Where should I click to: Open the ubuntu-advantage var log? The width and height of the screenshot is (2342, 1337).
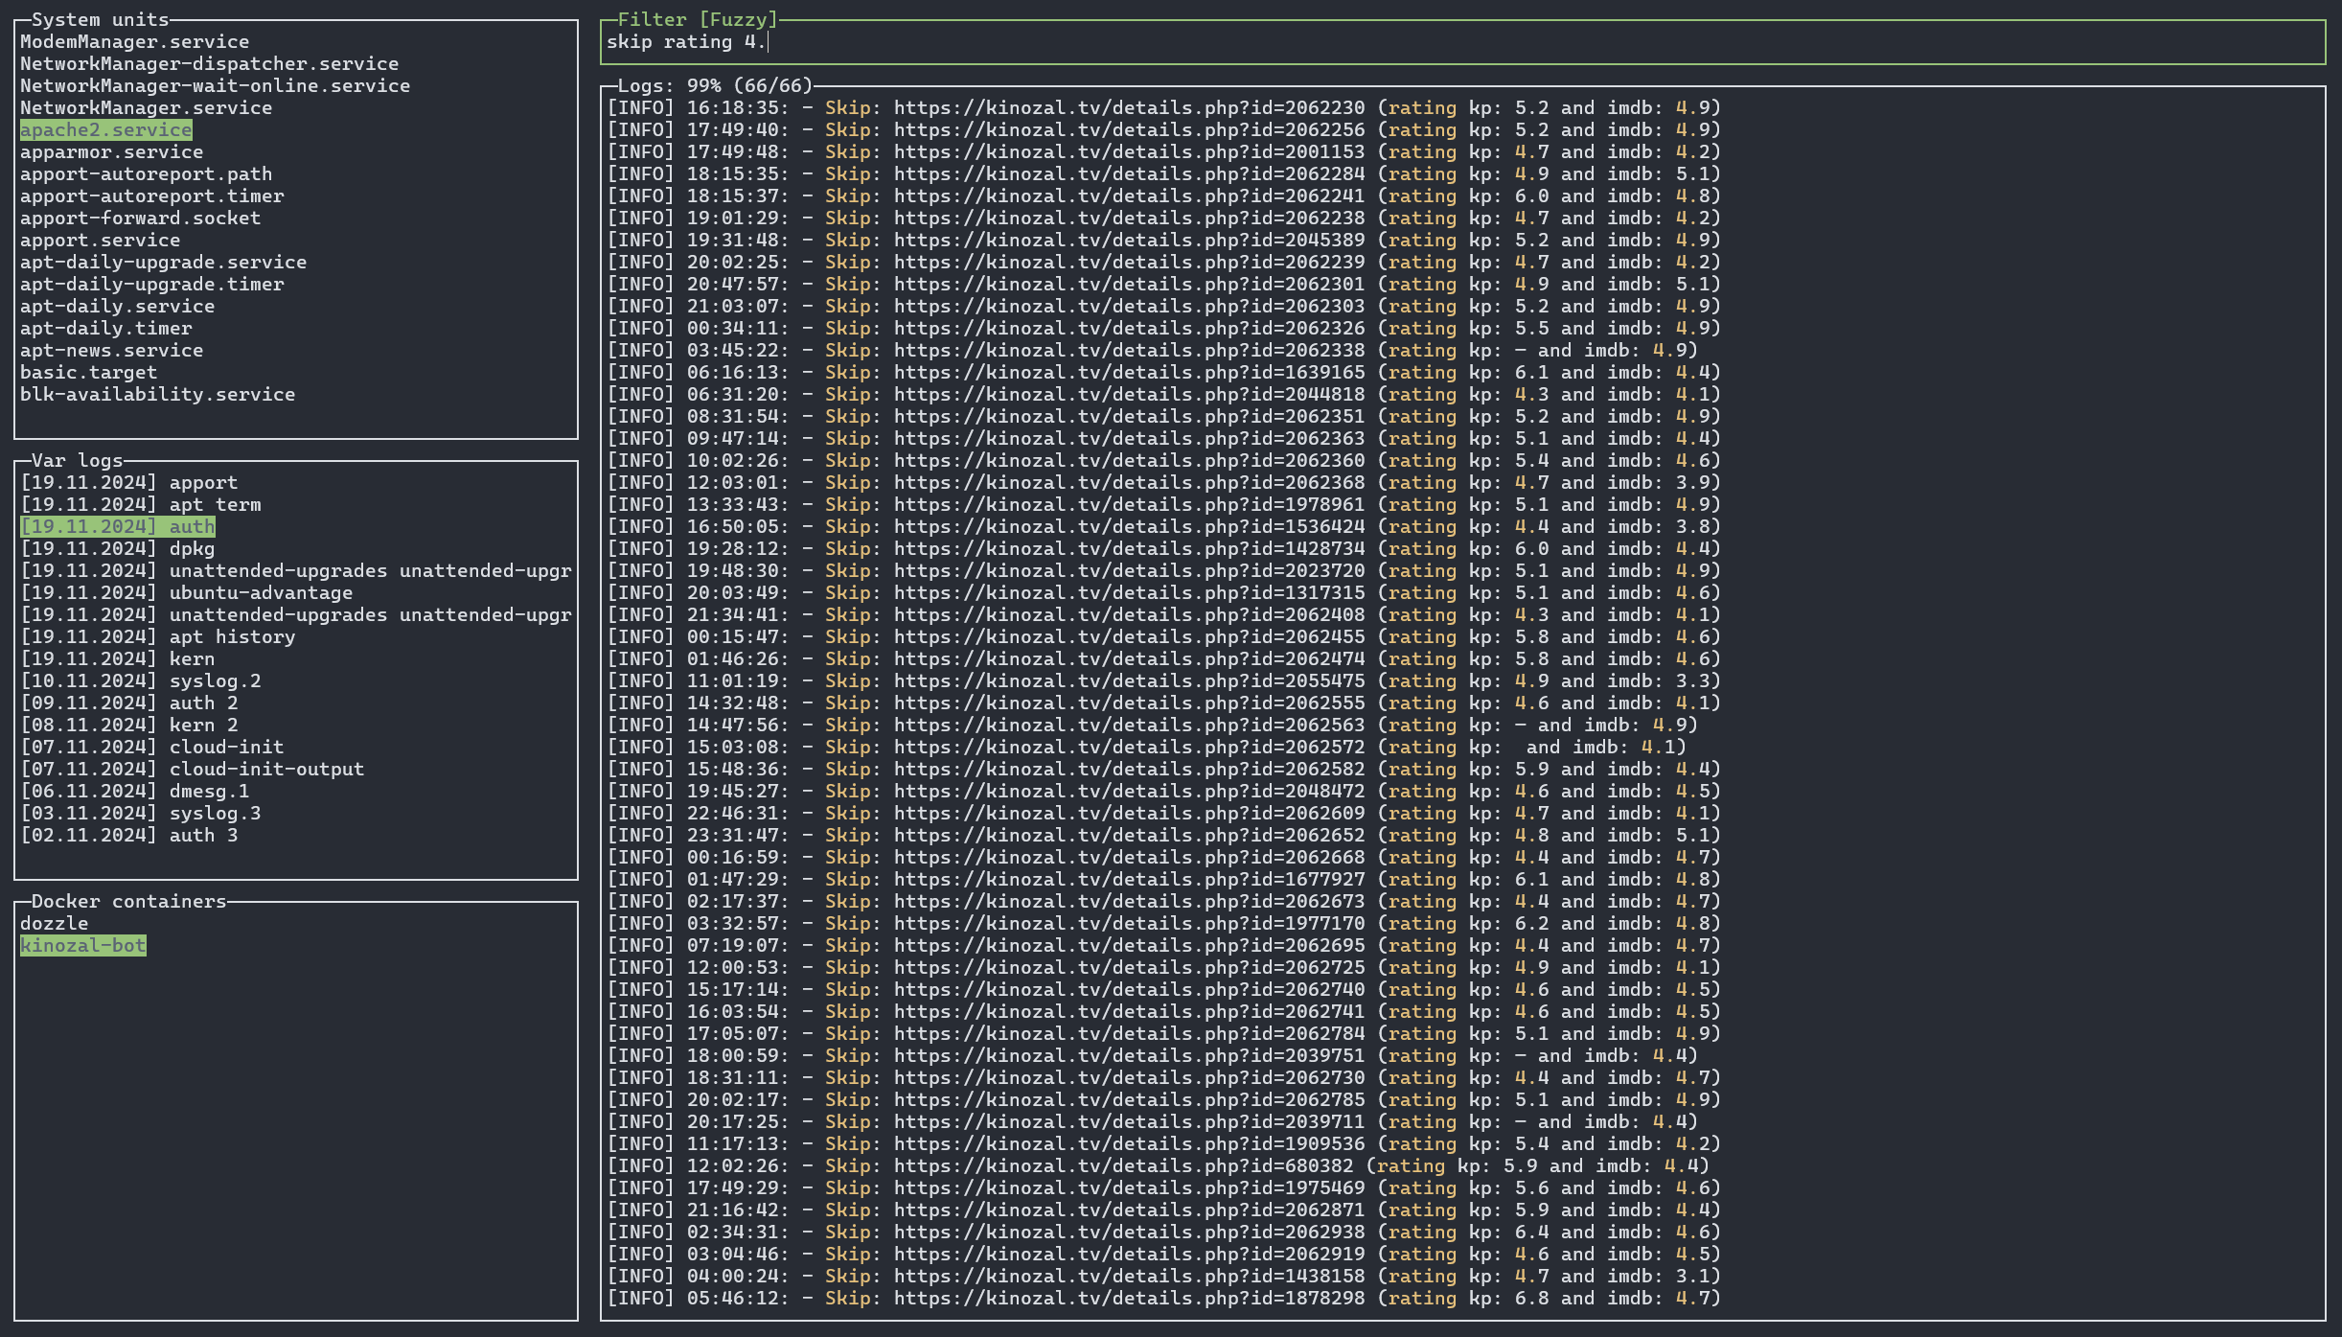pos(186,592)
